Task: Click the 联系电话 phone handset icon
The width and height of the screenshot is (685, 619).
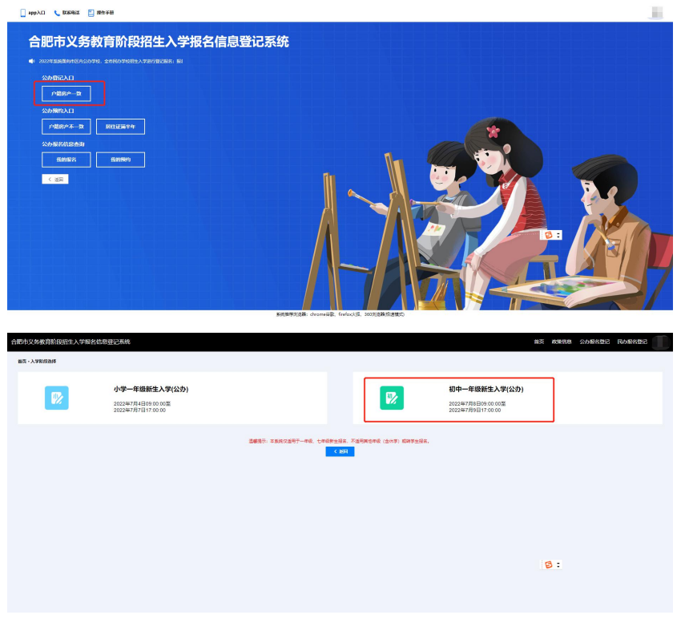Action: coord(57,13)
